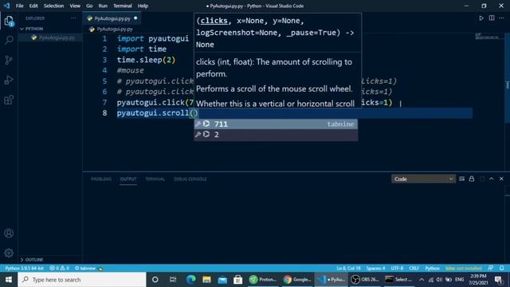Open the Manage gear icon
510x287 pixels.
click(9, 253)
